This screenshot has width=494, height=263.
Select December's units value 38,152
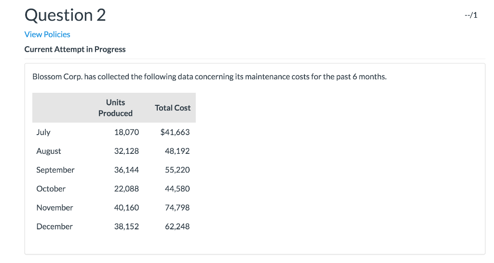[x=126, y=226]
